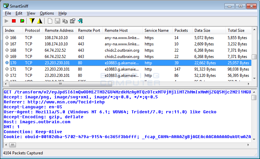Click the Referer msn.com header line

pyautogui.click(x=54, y=102)
